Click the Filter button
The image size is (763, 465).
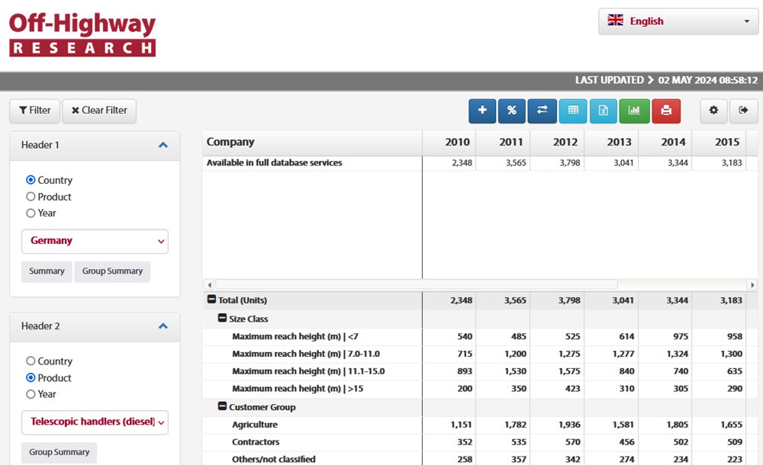click(34, 111)
